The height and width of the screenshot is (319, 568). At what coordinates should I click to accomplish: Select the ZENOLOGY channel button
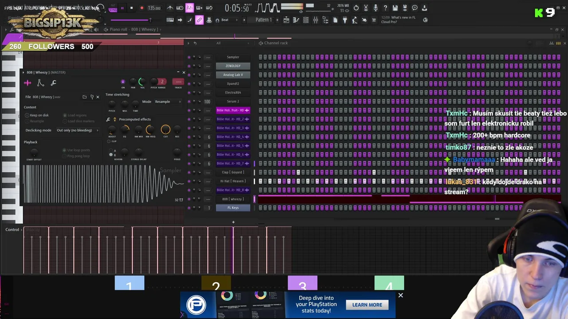tap(233, 66)
